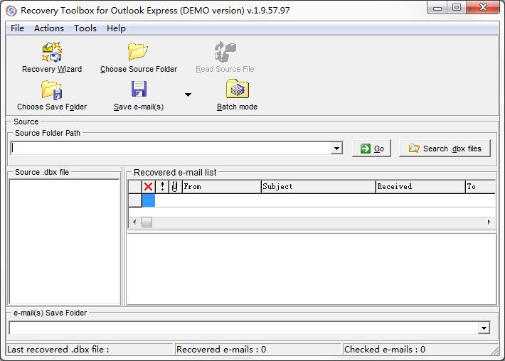Expand the Save e-mail(s) dropdown arrow
The height and width of the screenshot is (361, 505).
coord(188,95)
